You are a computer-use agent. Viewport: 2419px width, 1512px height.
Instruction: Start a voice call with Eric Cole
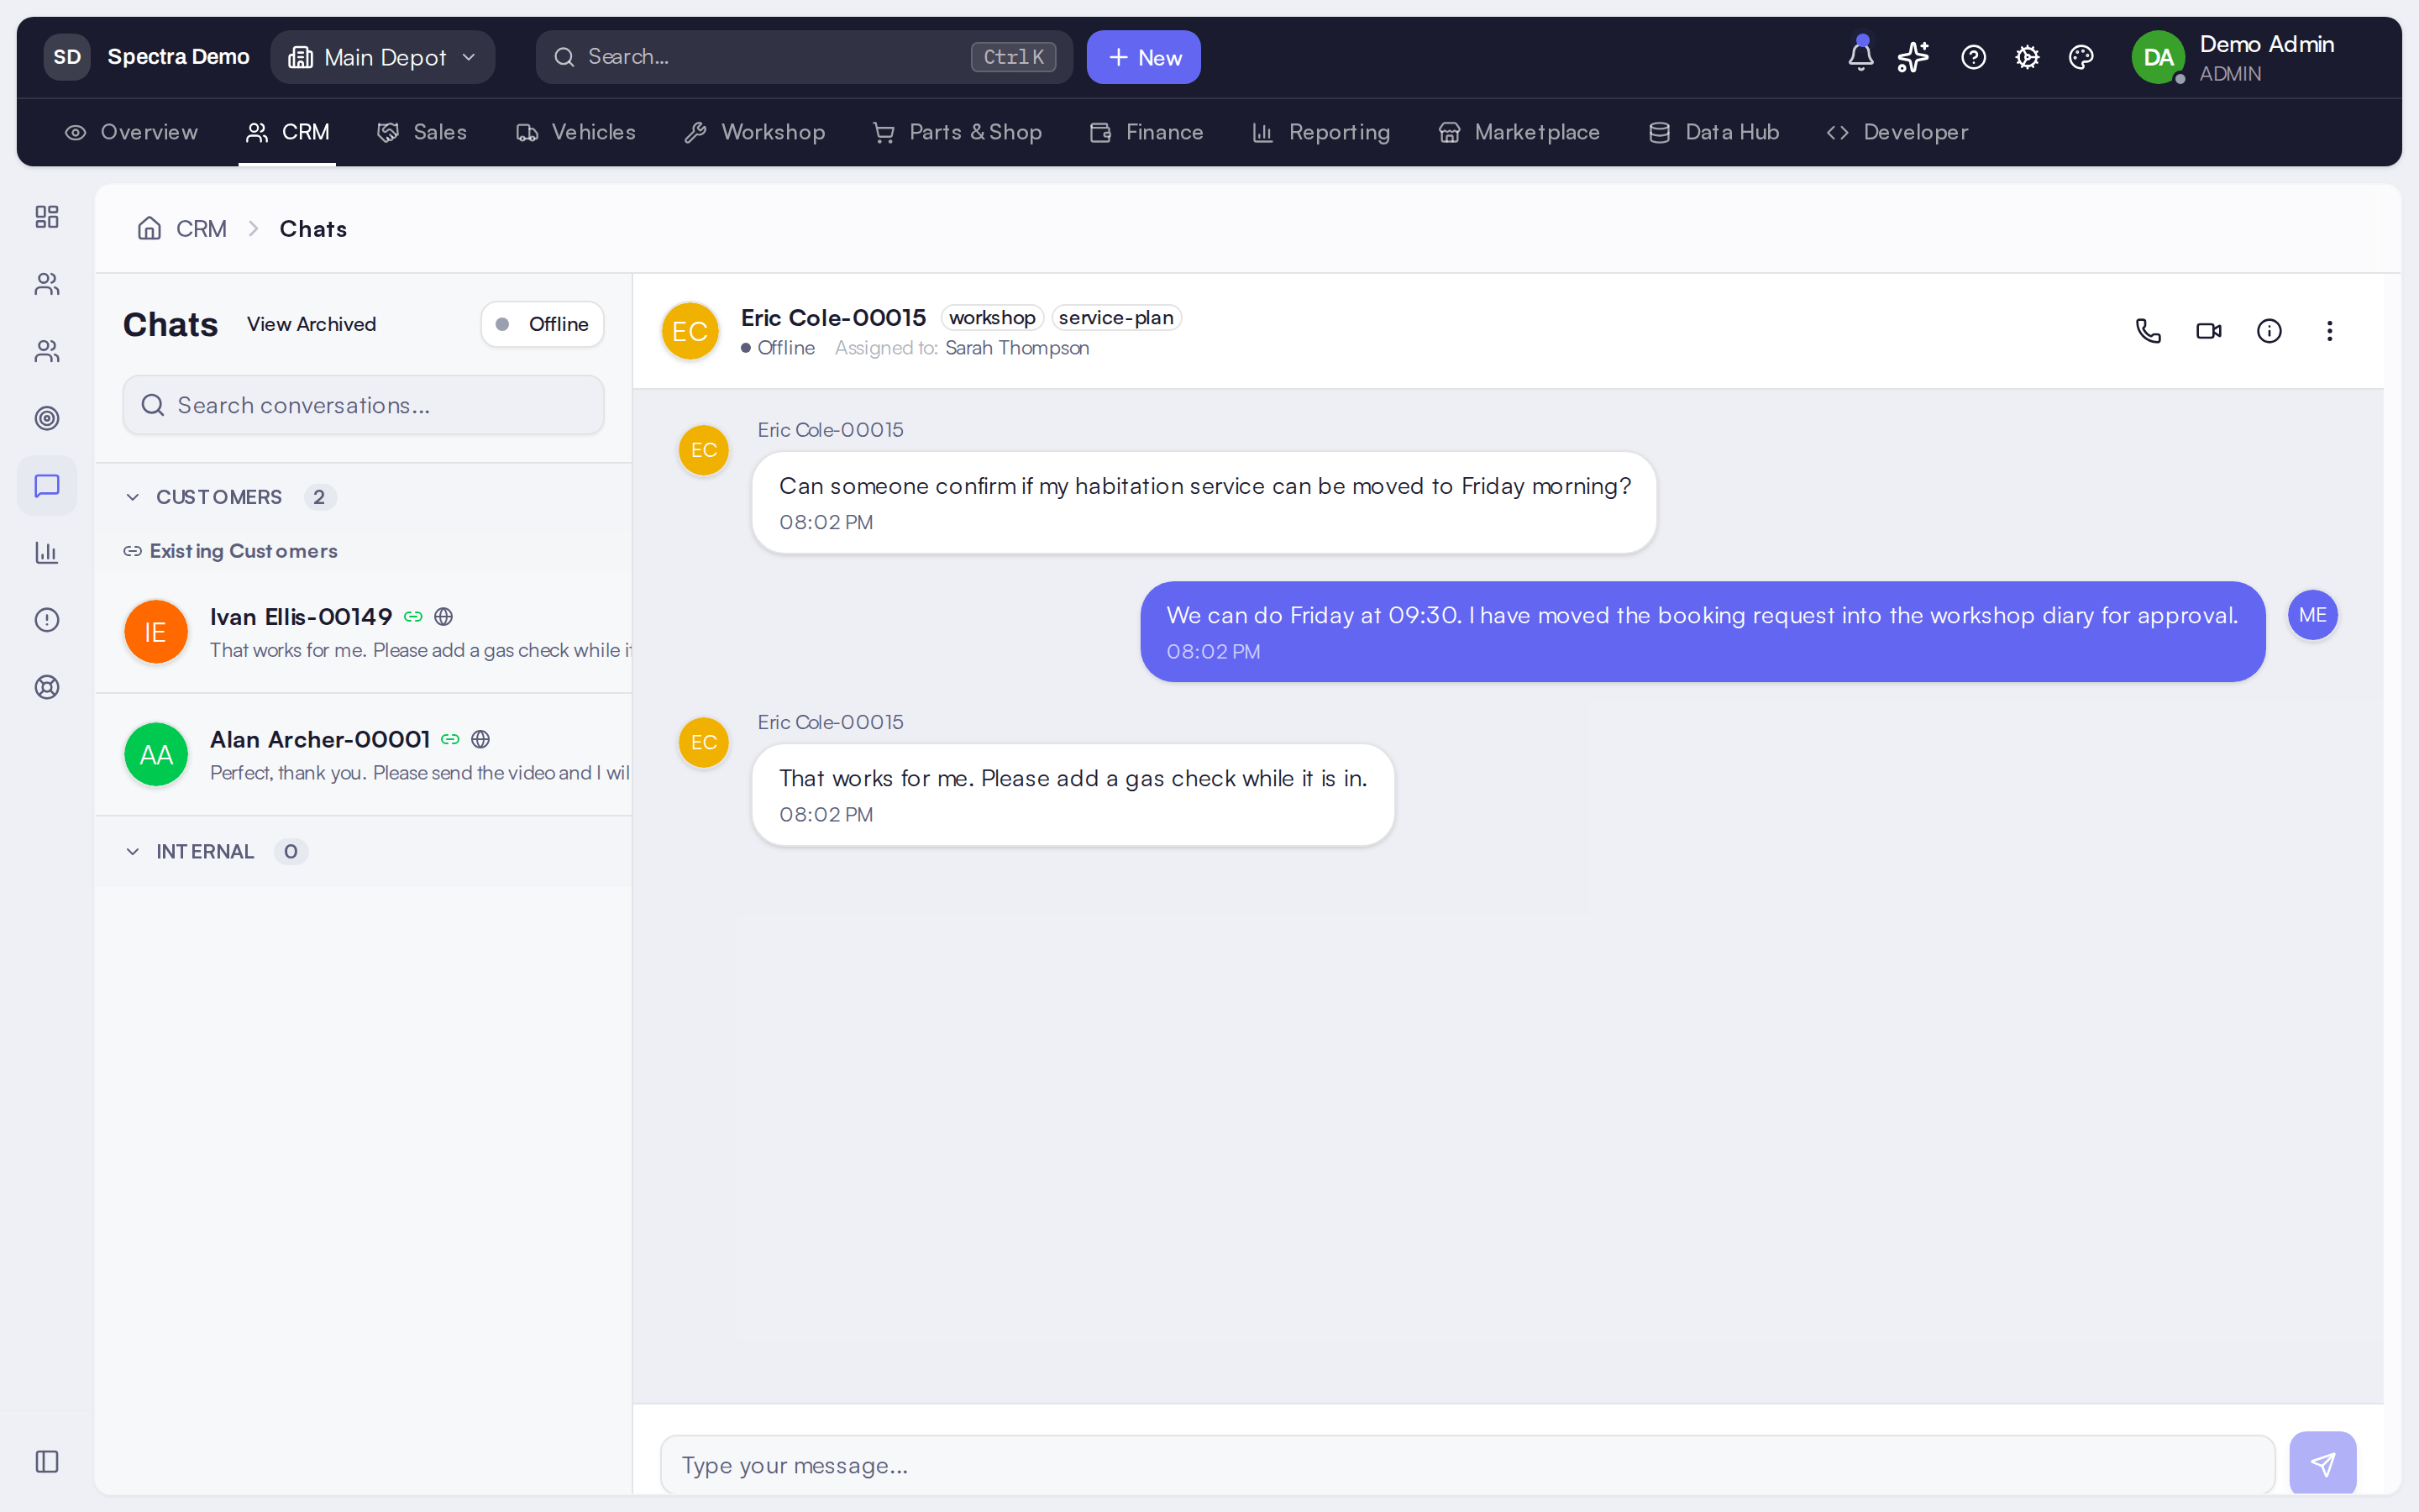point(2148,331)
